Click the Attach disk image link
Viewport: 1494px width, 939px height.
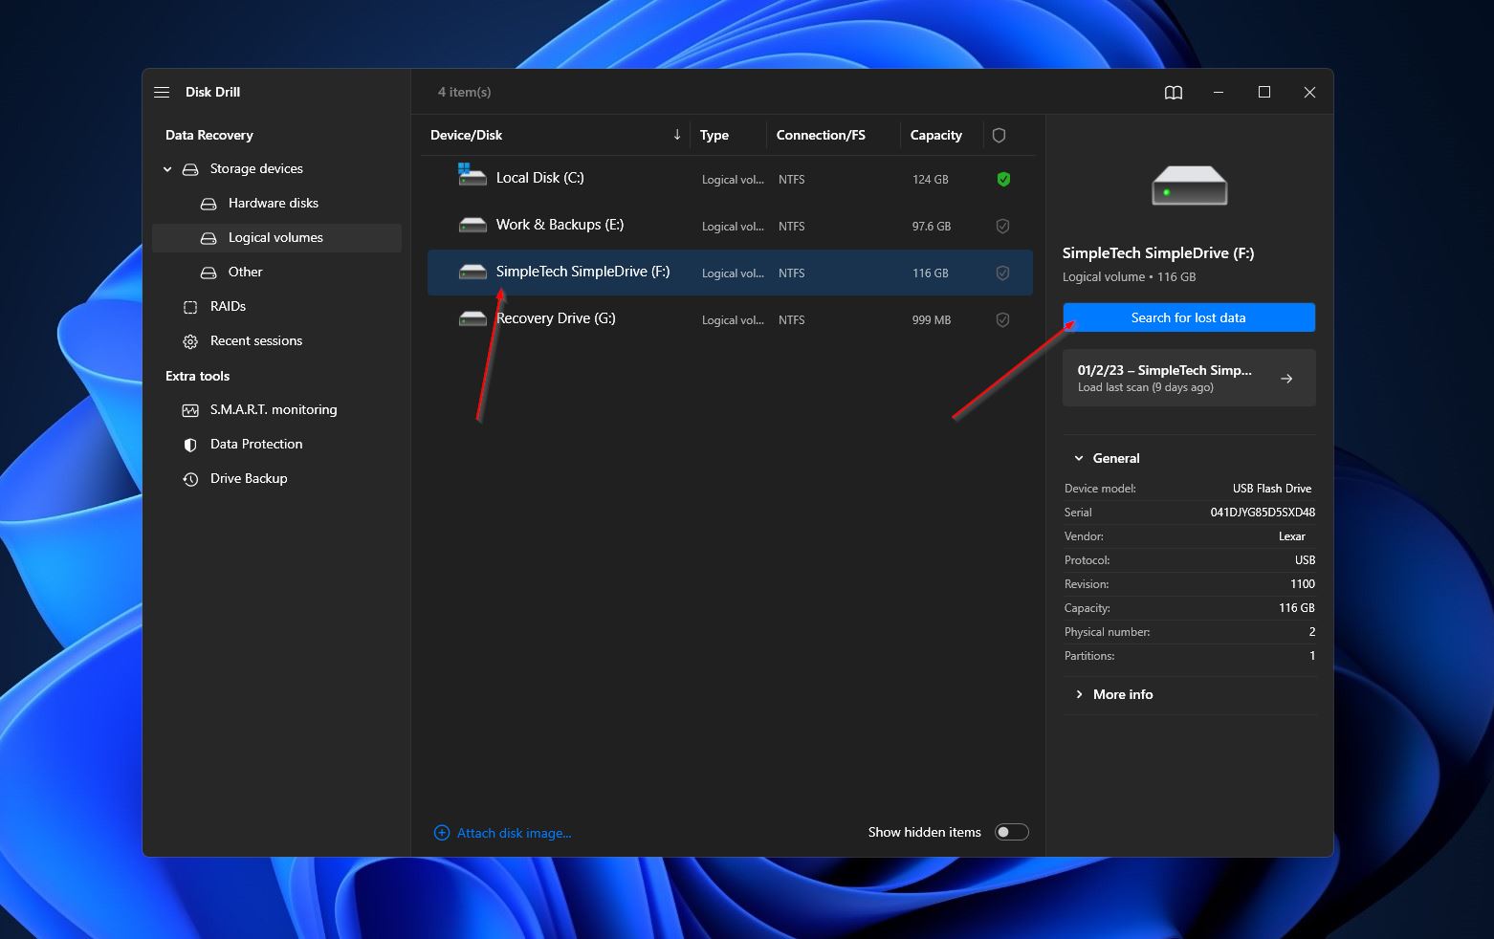click(514, 833)
